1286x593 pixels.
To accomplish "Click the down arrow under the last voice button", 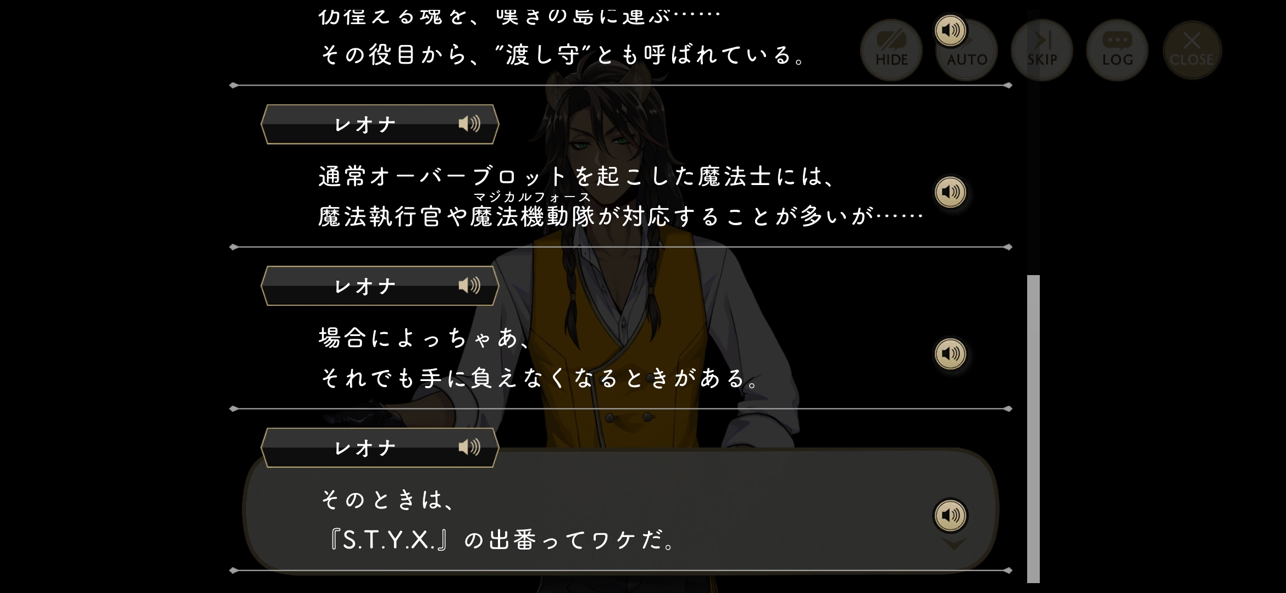I will coord(954,544).
